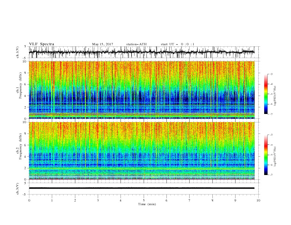Click the "VLF Spectra" plot title
Screen dimensions: 291x225
(42, 44)
